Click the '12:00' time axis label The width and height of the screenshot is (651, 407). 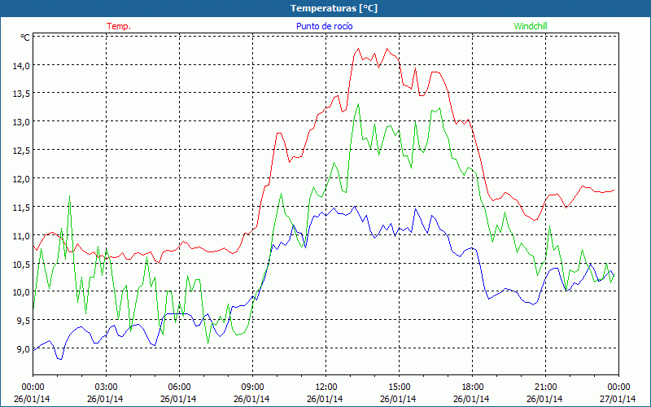[326, 387]
